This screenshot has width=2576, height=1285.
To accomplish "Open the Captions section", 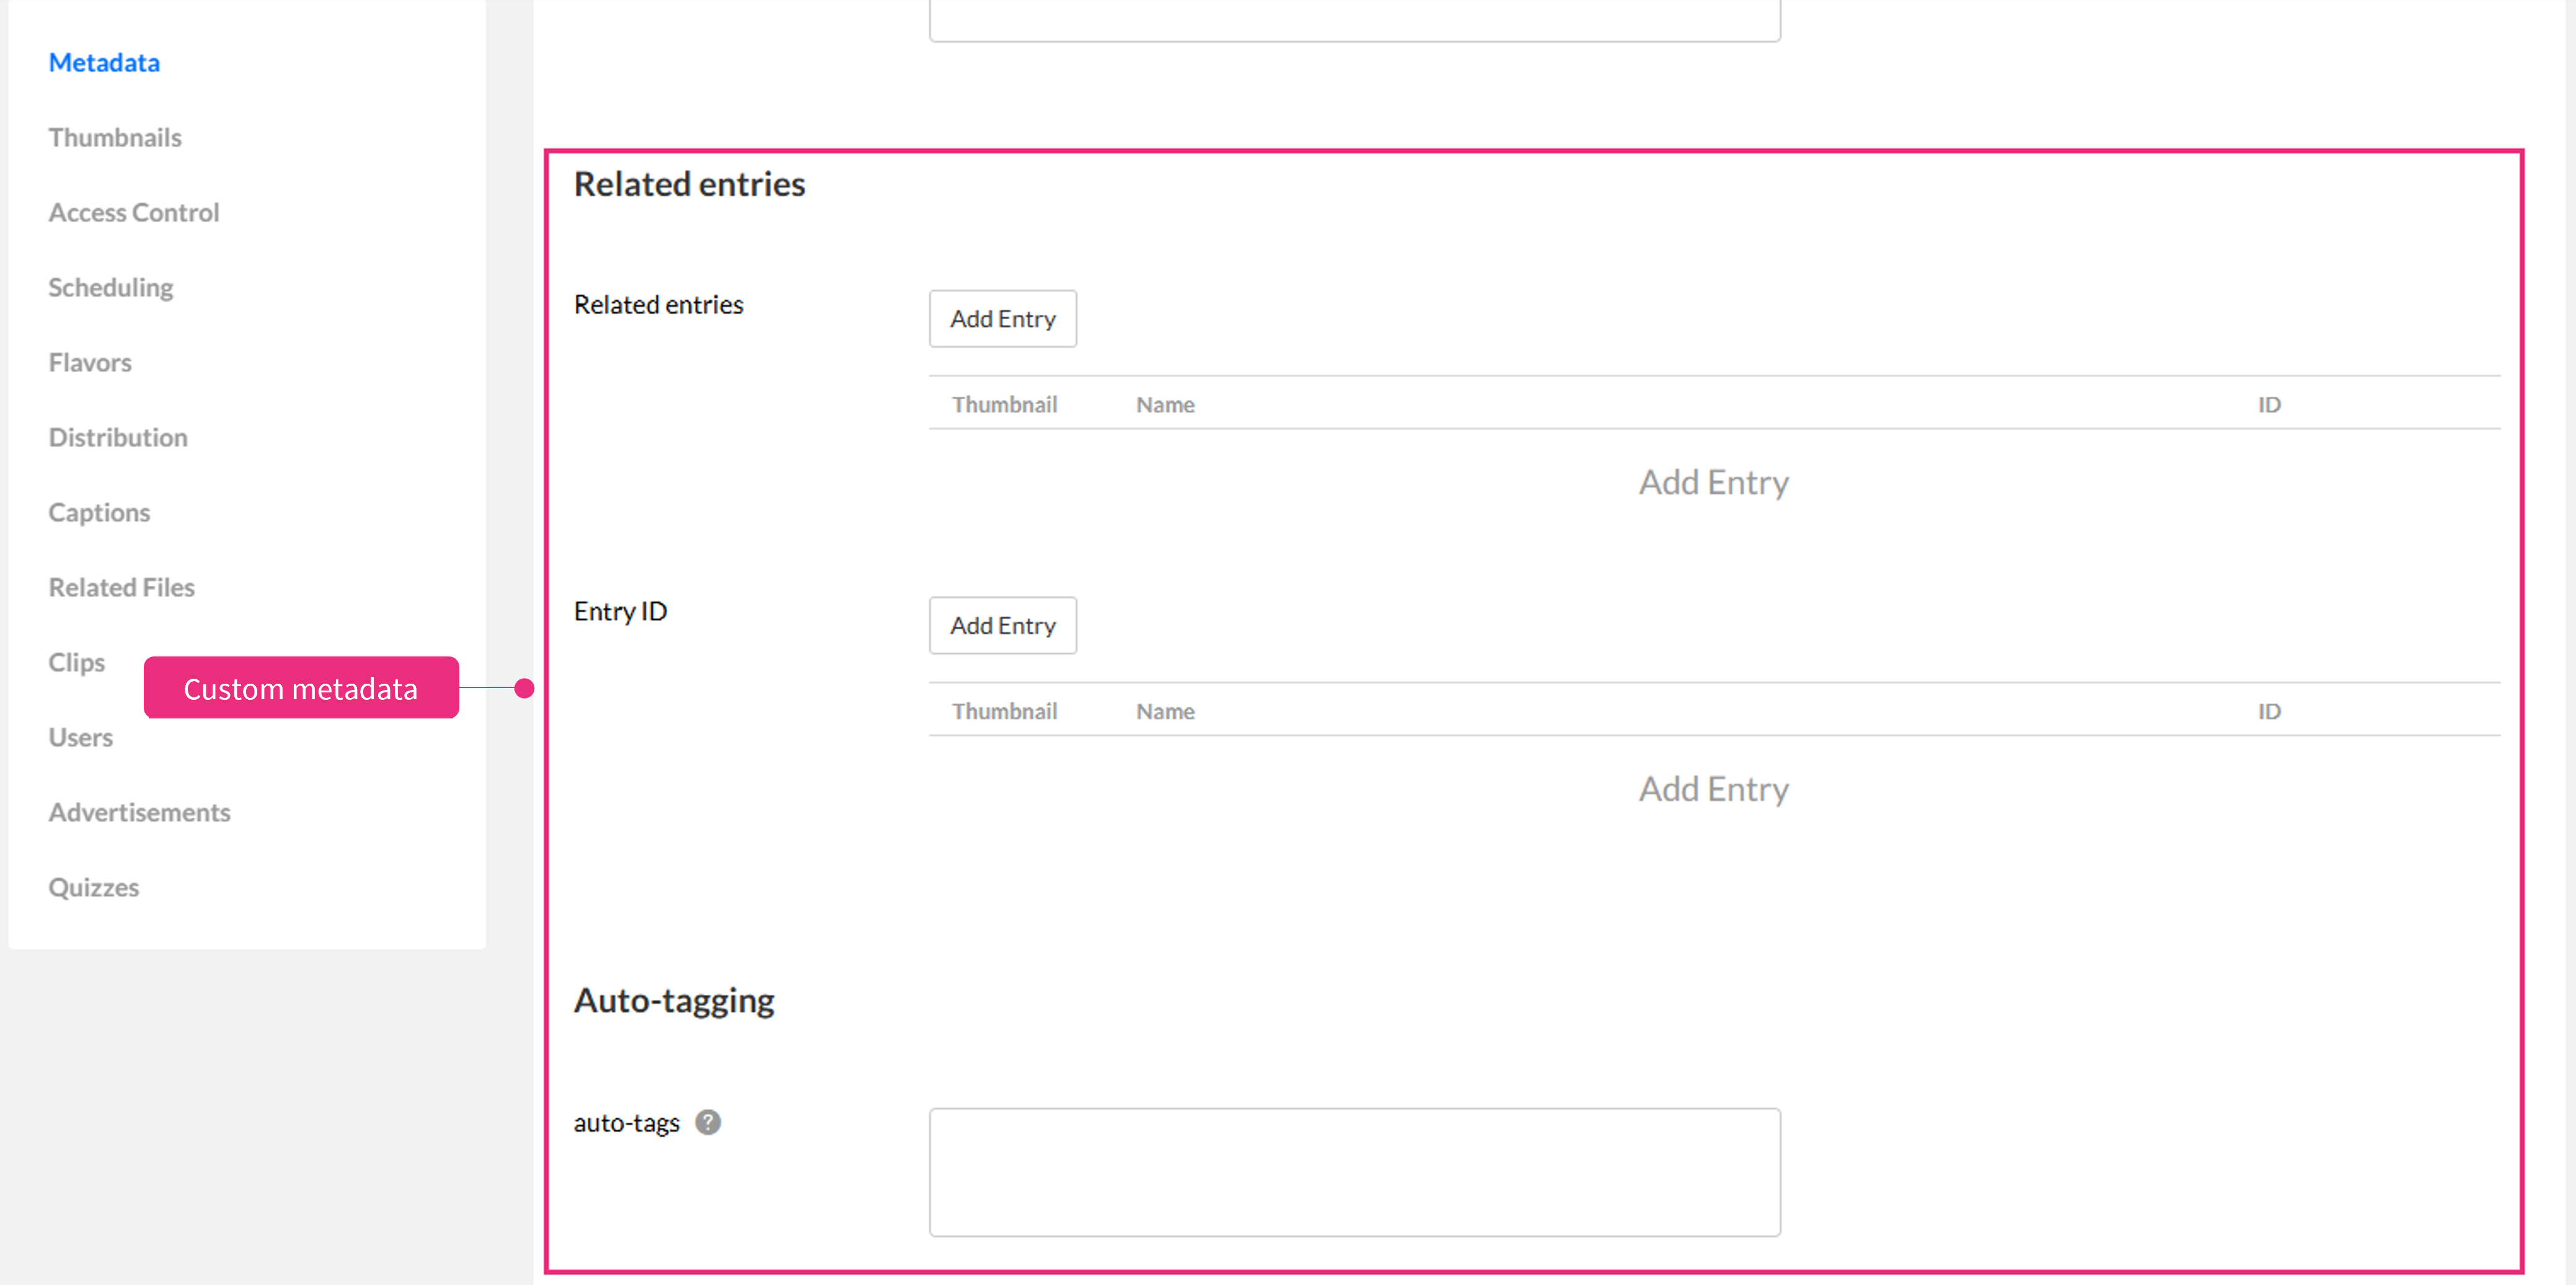I will tap(99, 512).
